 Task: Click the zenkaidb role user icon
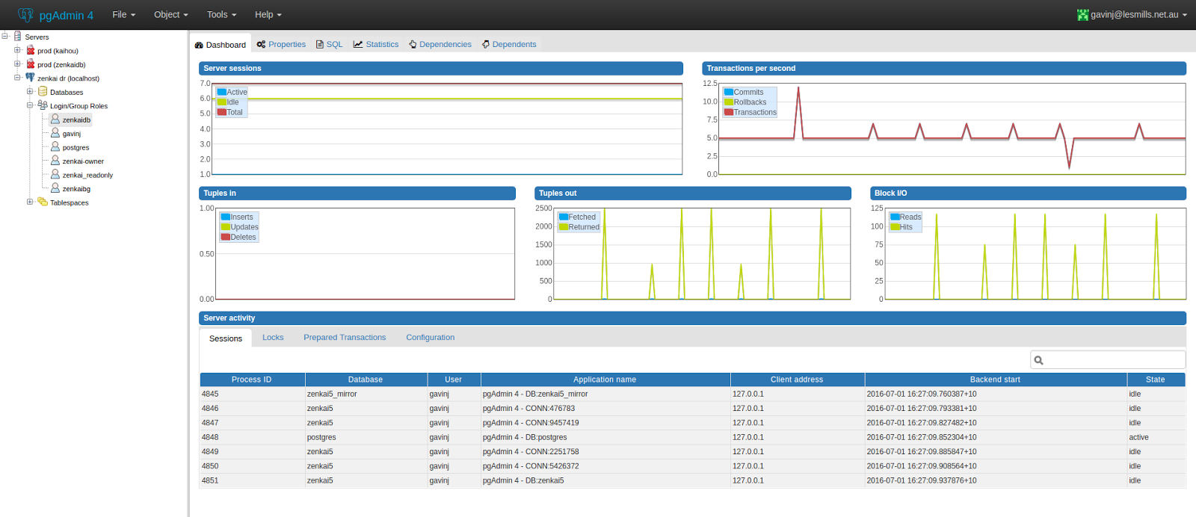[x=55, y=119]
